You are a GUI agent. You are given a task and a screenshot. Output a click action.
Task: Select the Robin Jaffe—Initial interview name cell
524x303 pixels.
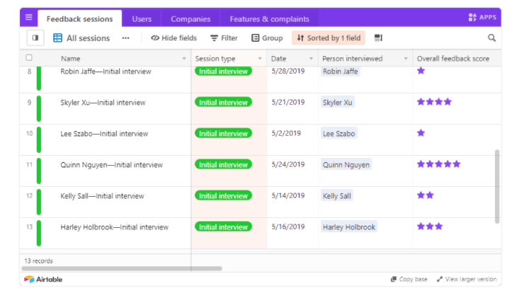(106, 72)
